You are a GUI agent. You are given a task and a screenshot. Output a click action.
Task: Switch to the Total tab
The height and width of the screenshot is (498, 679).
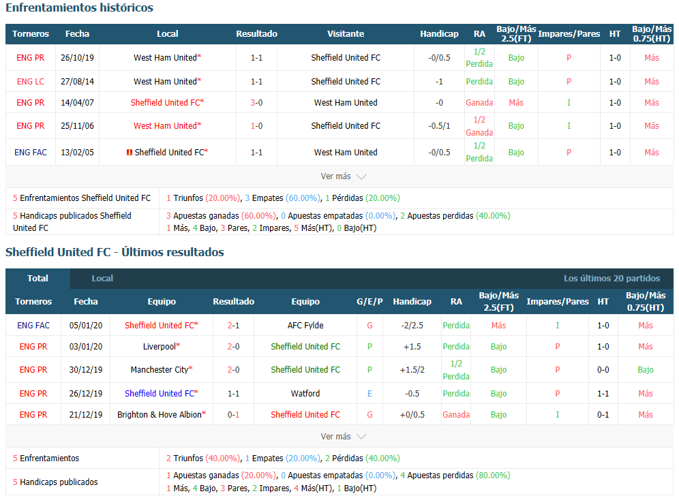tap(37, 278)
